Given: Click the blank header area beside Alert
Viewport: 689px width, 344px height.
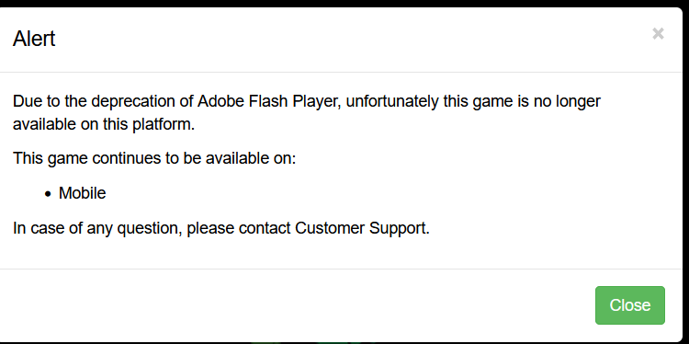Looking at the screenshot, I should coord(352,39).
